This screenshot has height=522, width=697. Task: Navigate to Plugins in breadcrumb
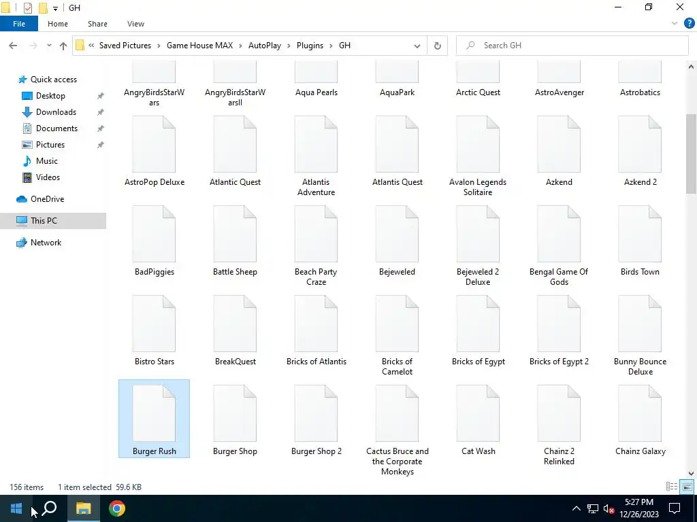point(310,46)
